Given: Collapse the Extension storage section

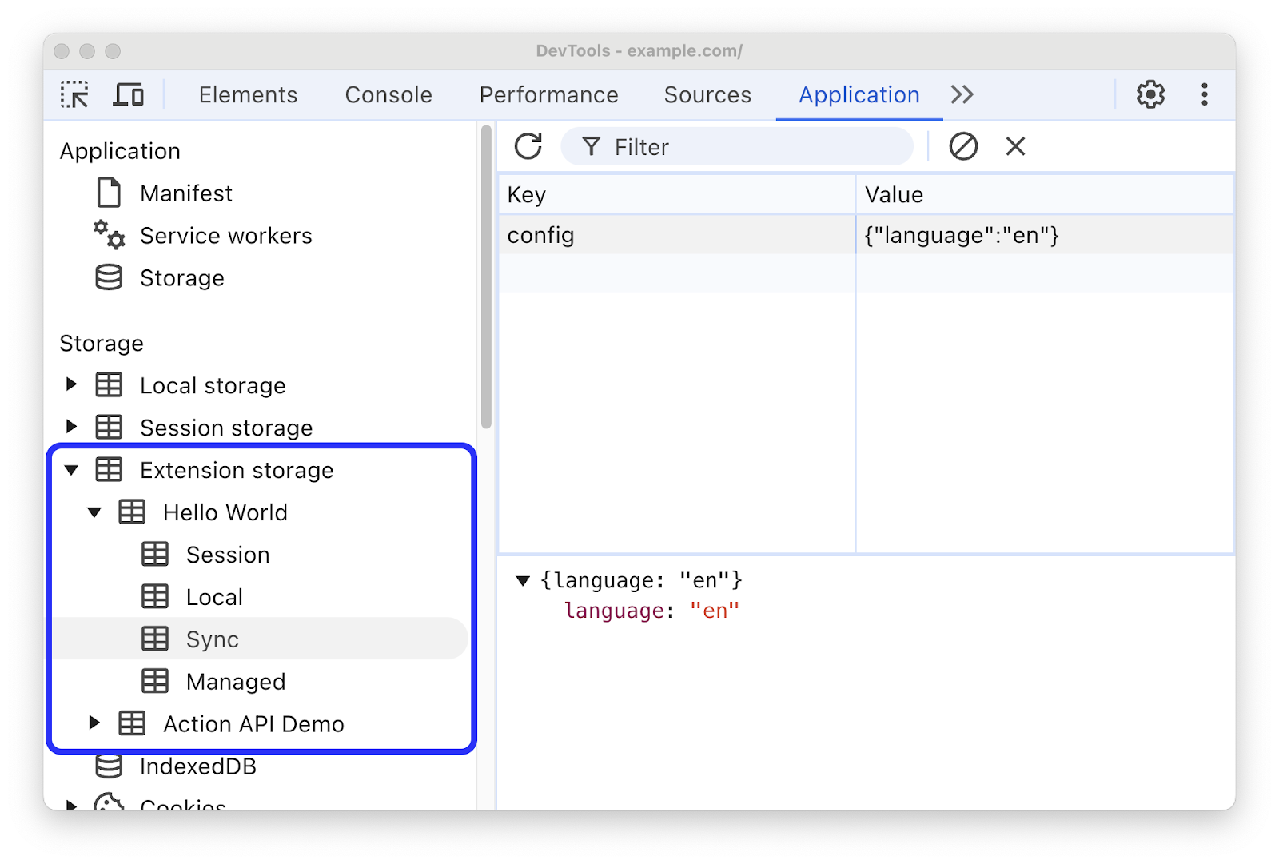Looking at the screenshot, I should (72, 470).
